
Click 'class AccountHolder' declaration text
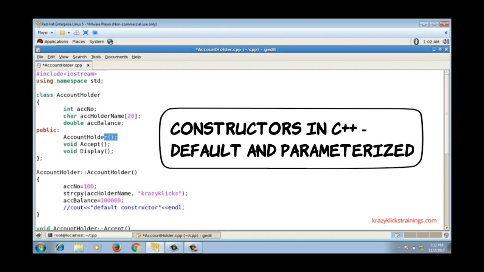(x=68, y=95)
